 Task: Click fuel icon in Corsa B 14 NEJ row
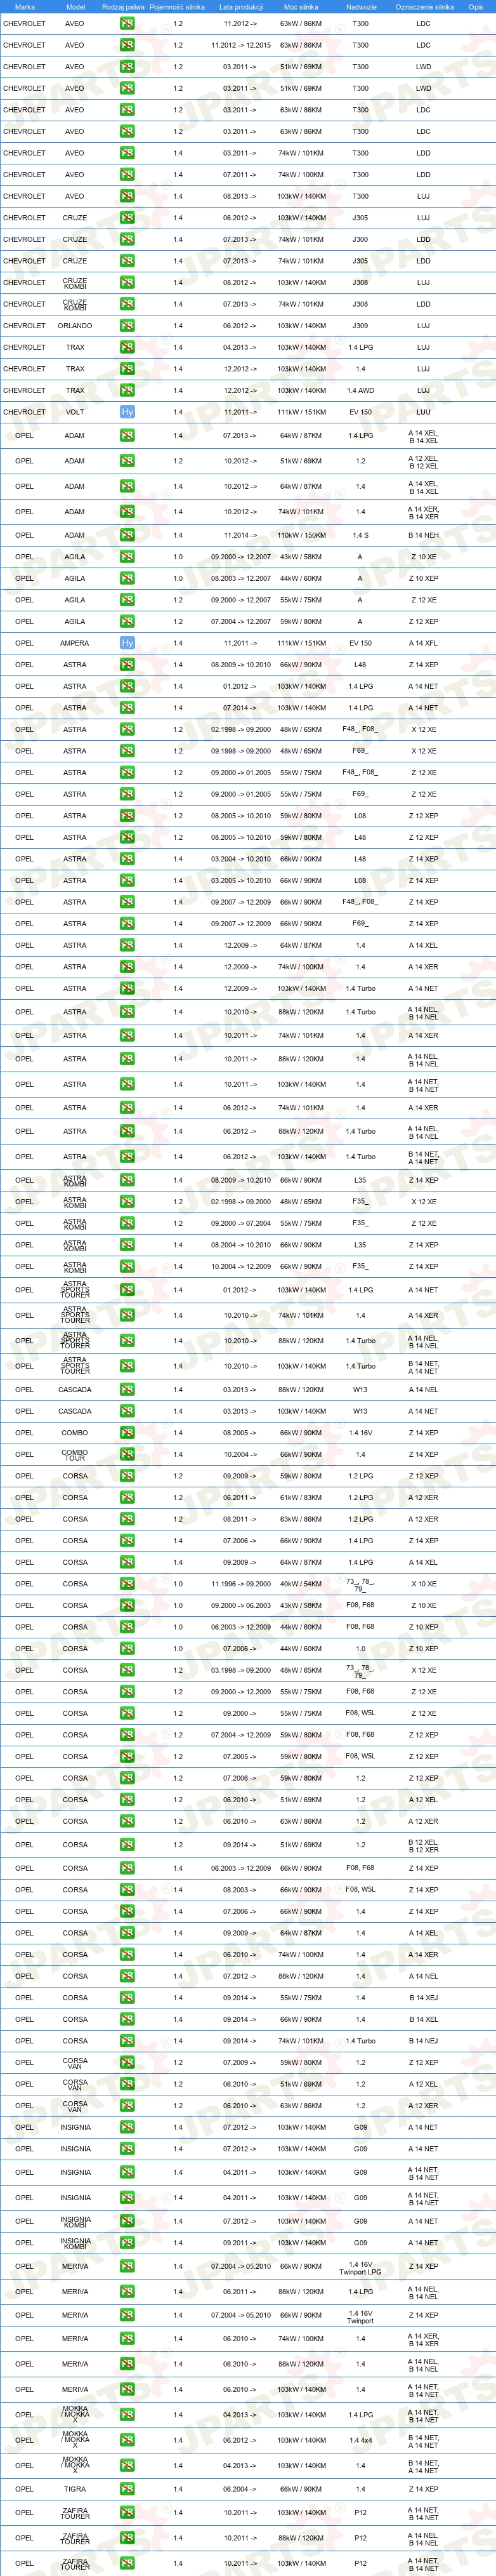[127, 2041]
